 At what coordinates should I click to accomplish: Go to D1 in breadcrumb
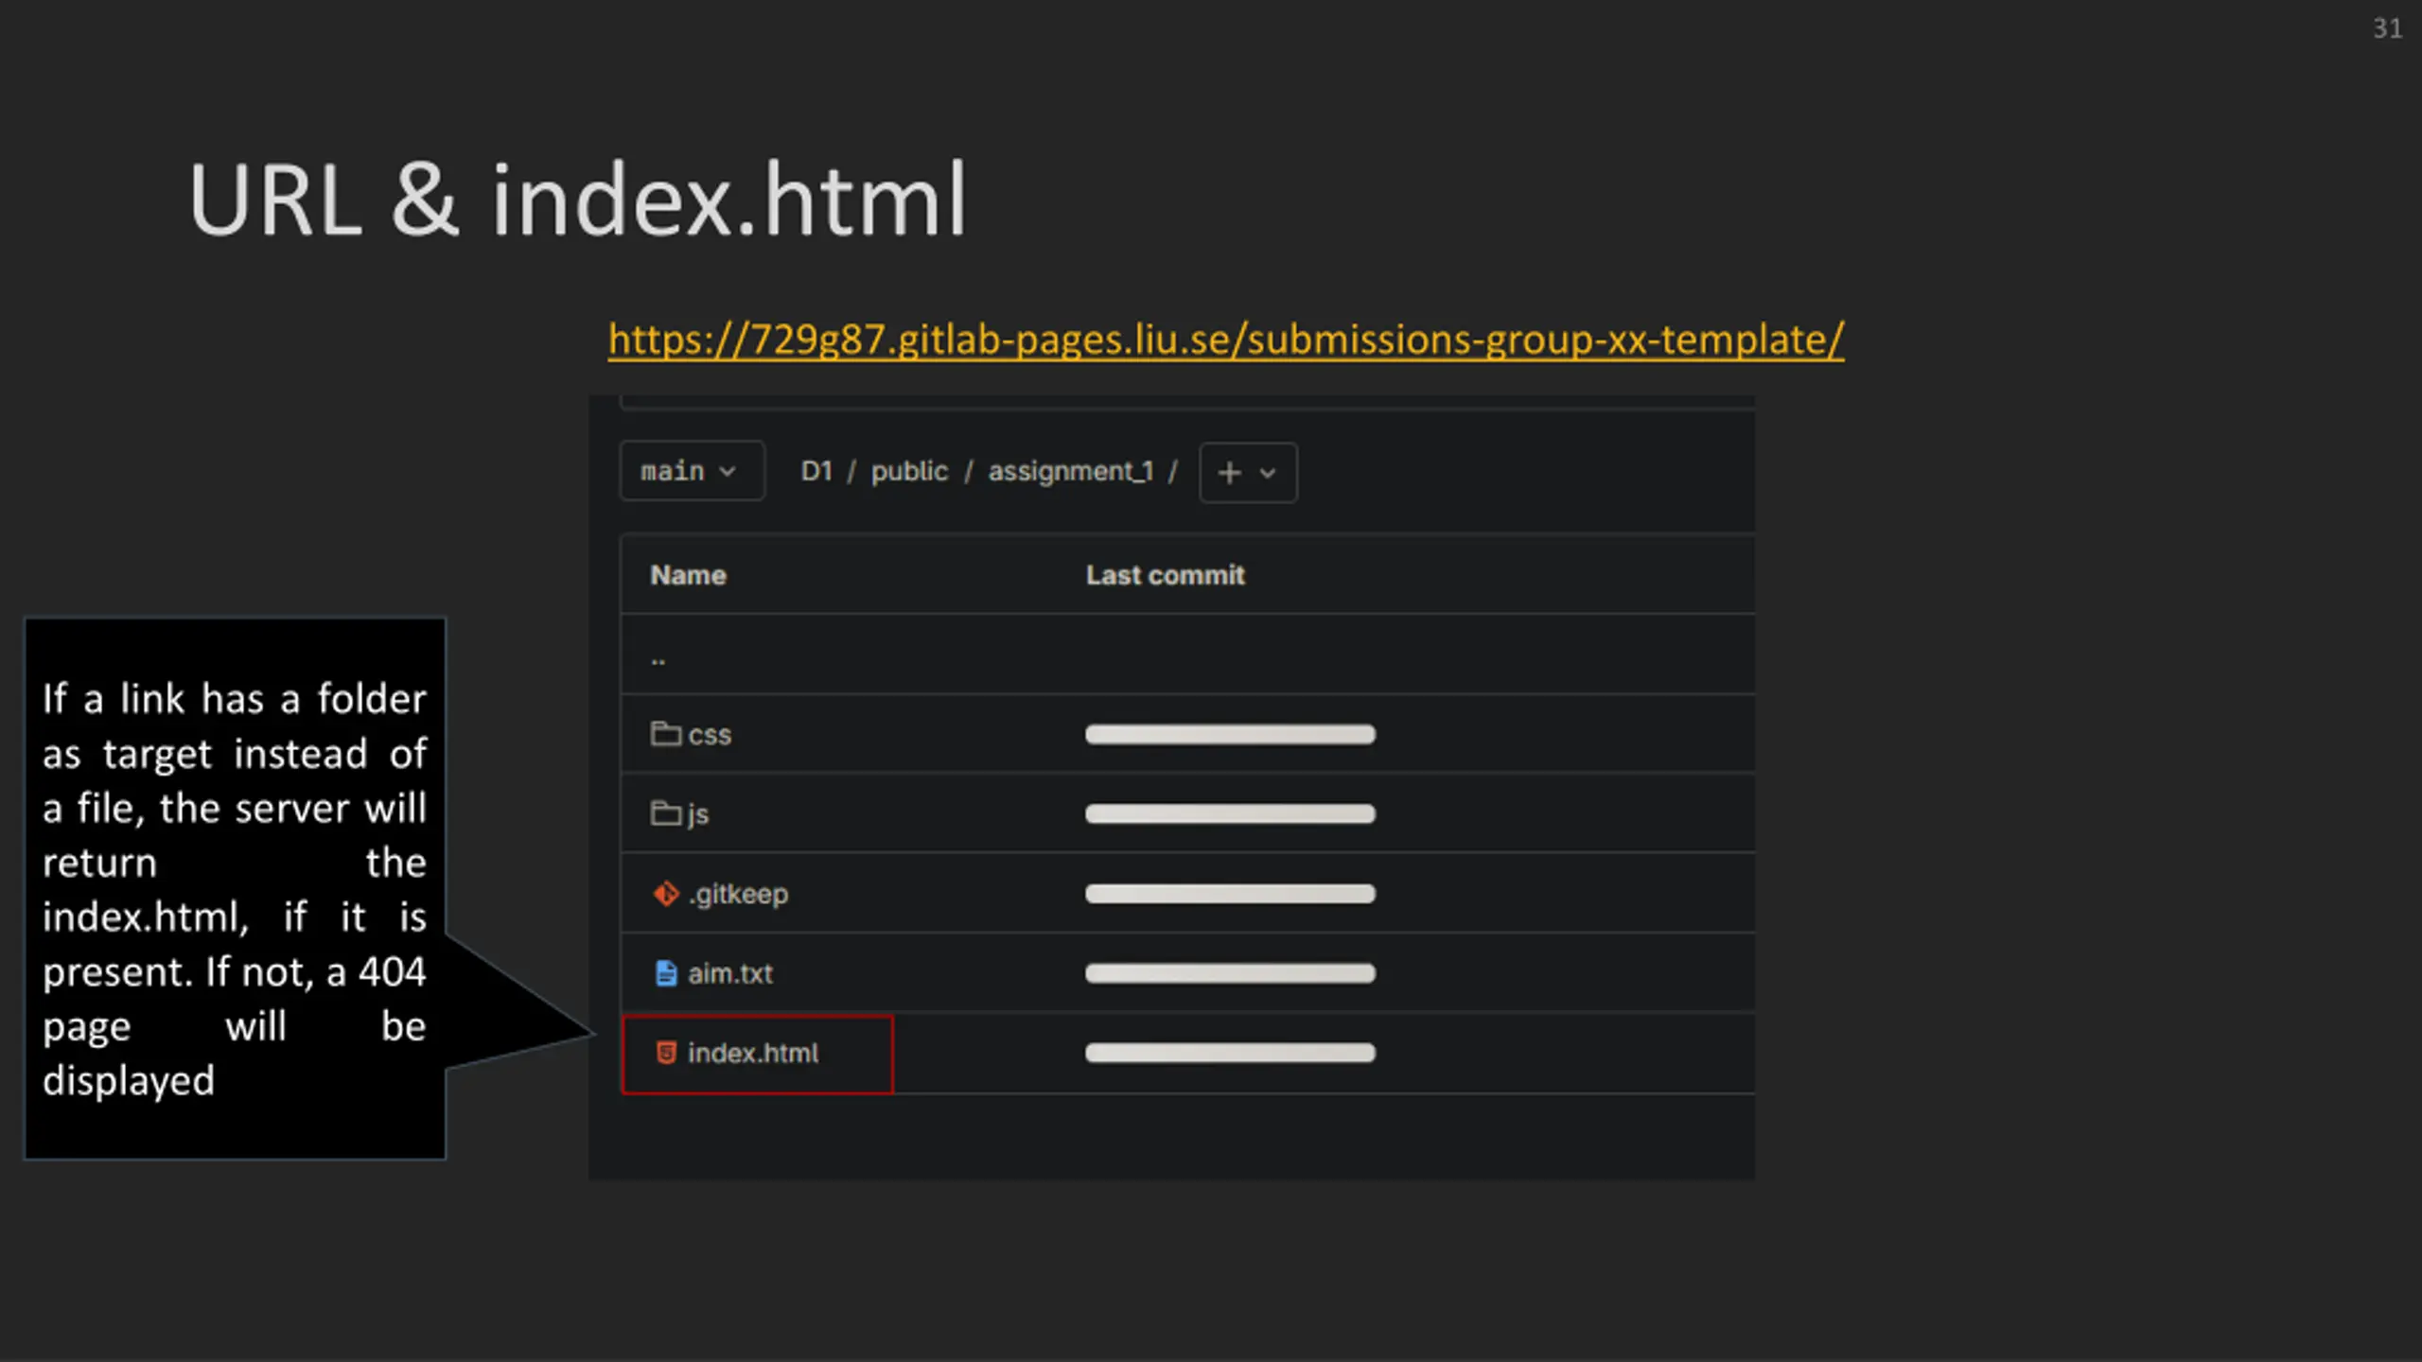coord(816,471)
